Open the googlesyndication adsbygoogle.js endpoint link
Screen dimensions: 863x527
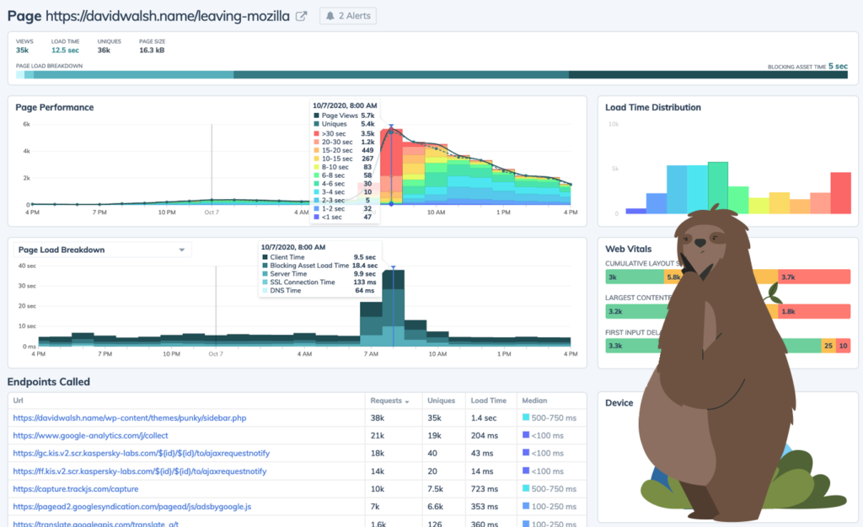click(x=132, y=507)
